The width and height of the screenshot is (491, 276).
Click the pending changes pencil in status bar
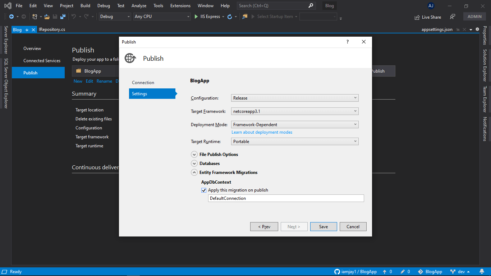(403, 272)
